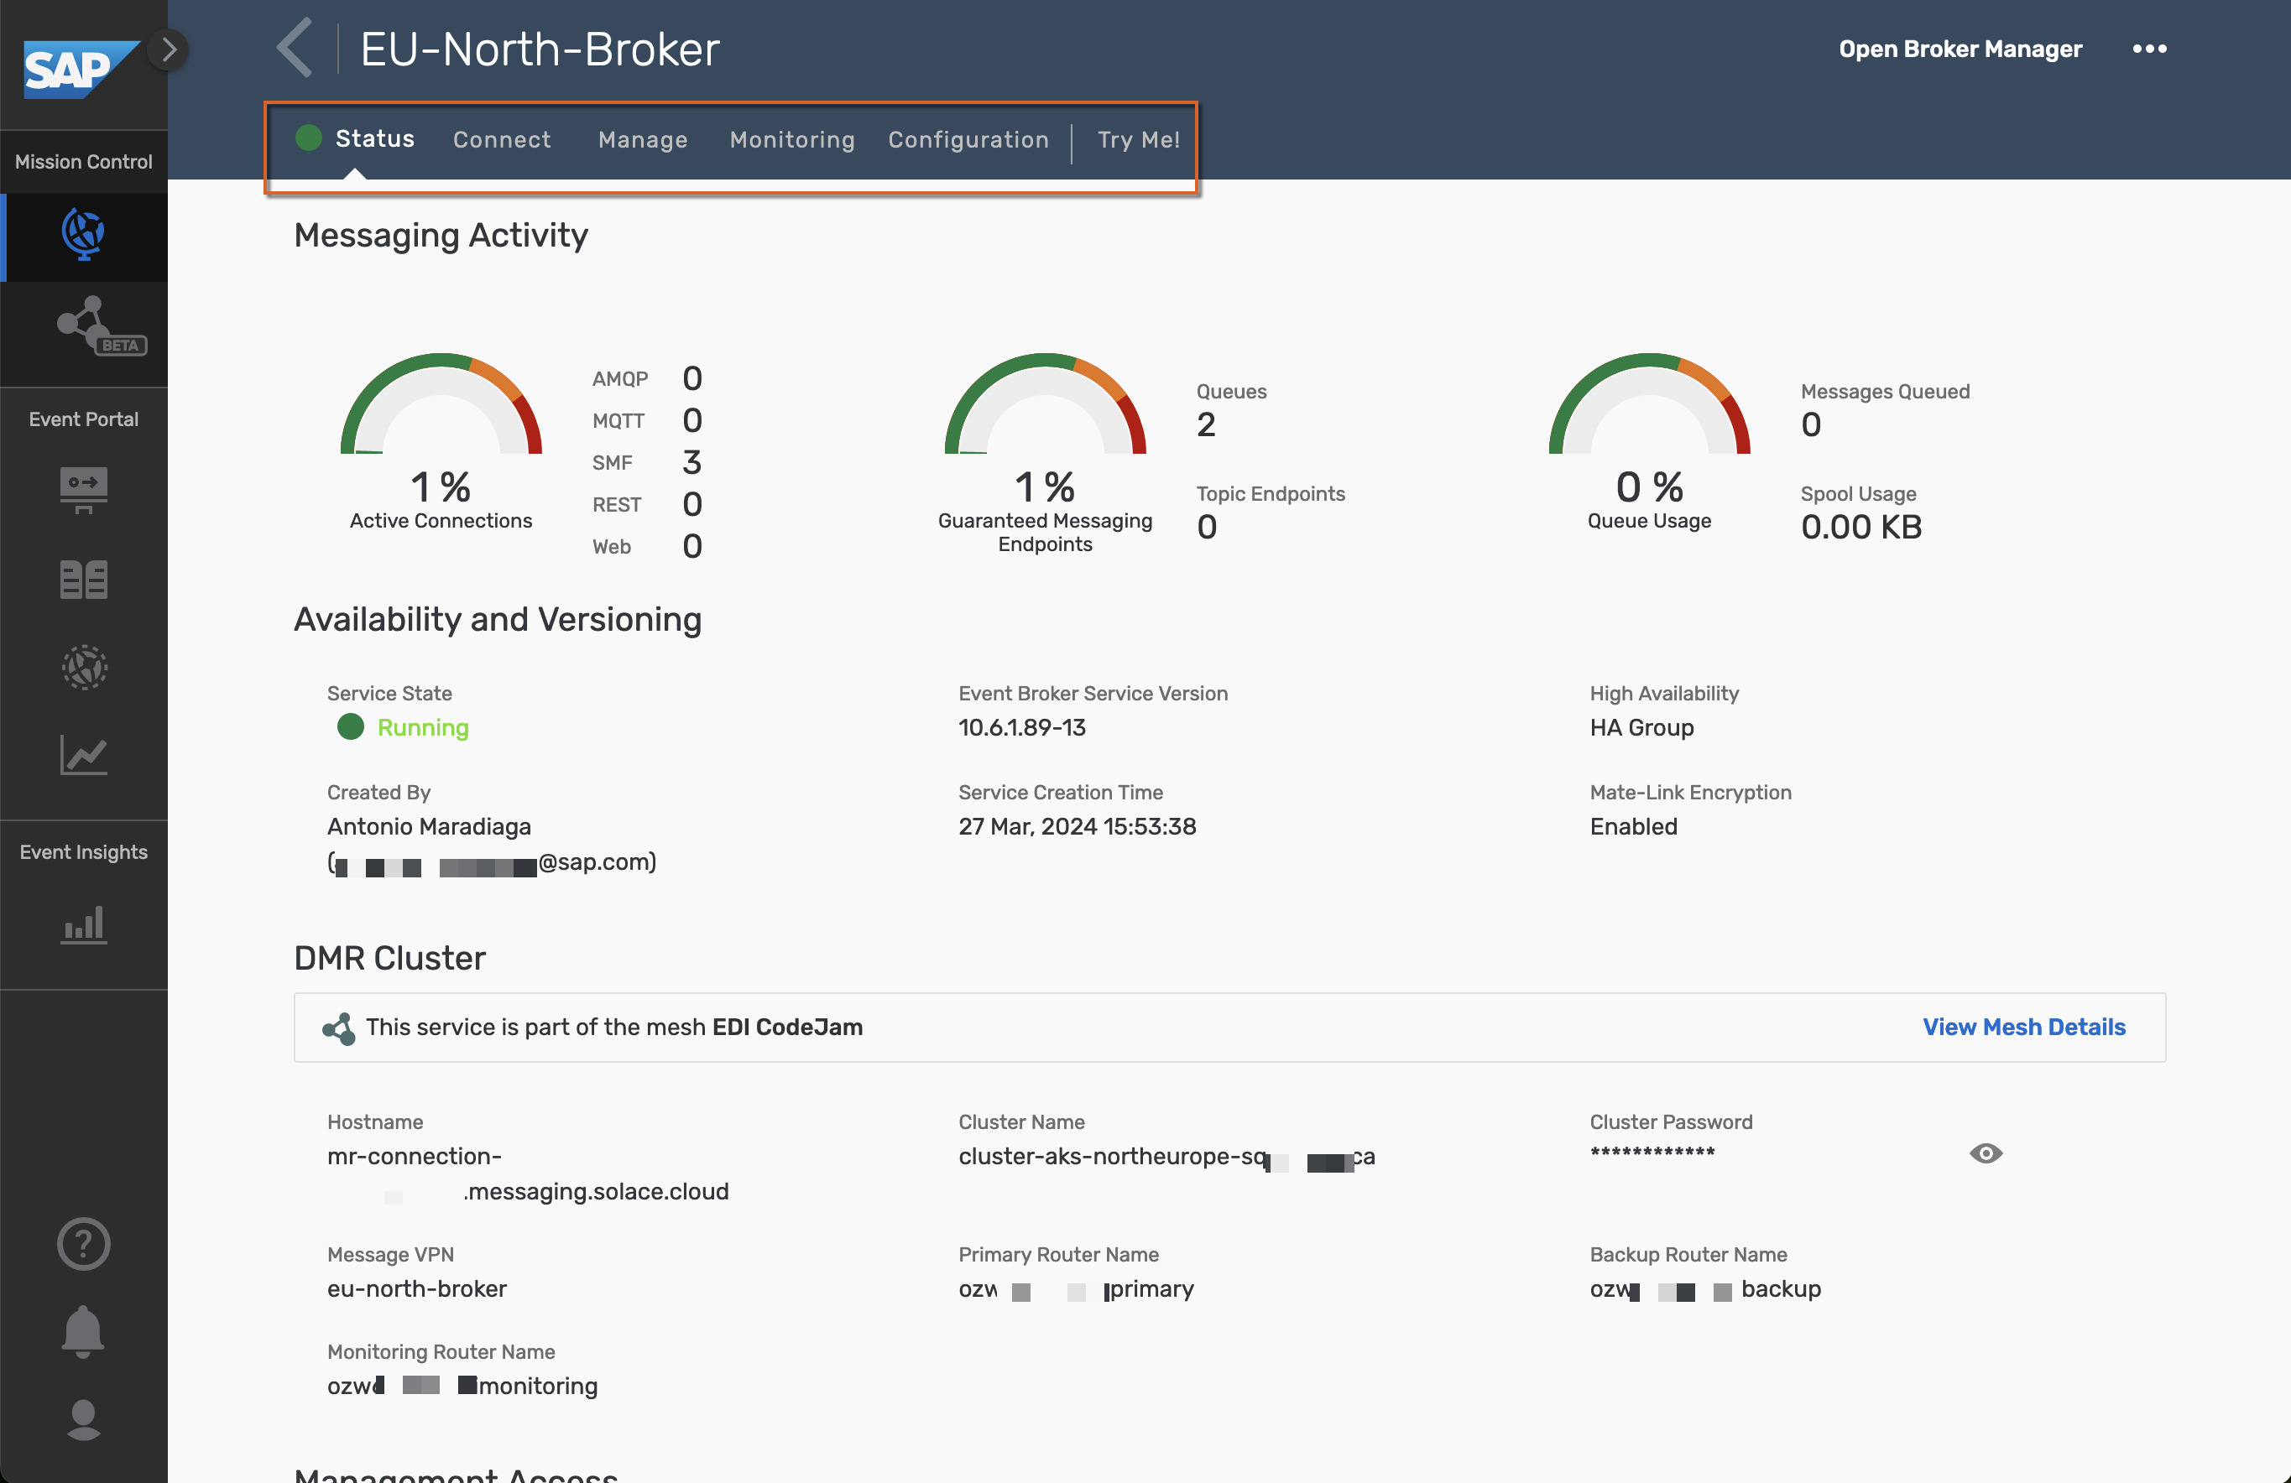Click the Queues value 2
Screen dimensions: 2291x1483
tap(1206, 424)
